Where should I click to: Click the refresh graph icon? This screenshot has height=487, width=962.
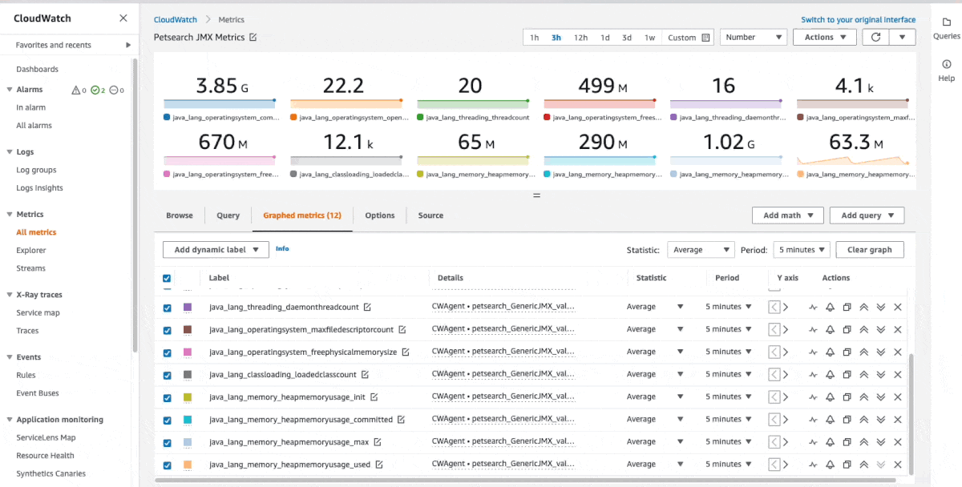[875, 37]
